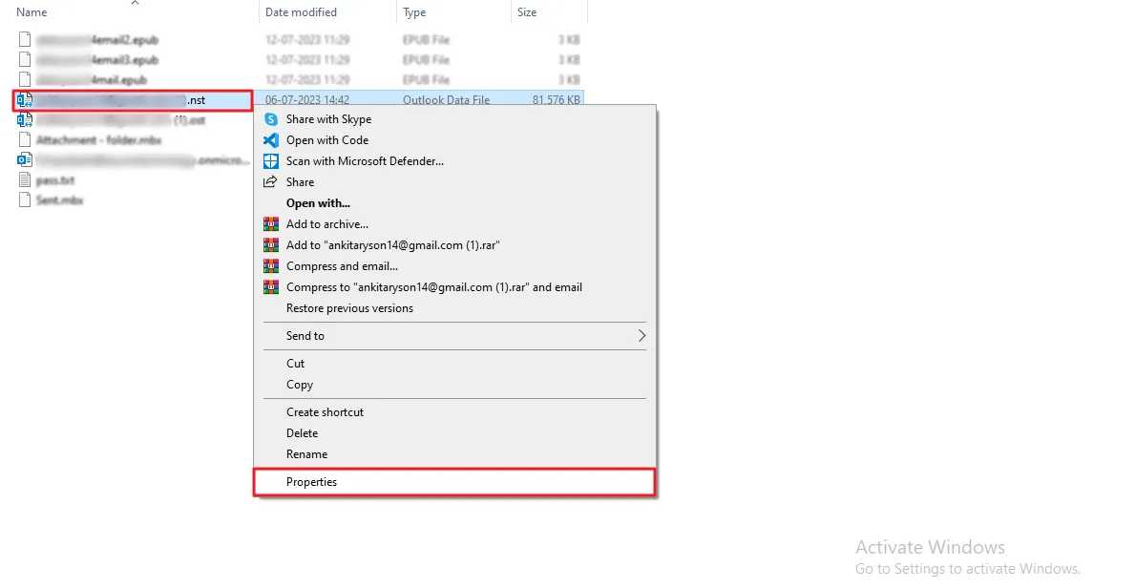The image size is (1135, 588).
Task: Click the file icon of pass.txt
Action: tap(25, 180)
